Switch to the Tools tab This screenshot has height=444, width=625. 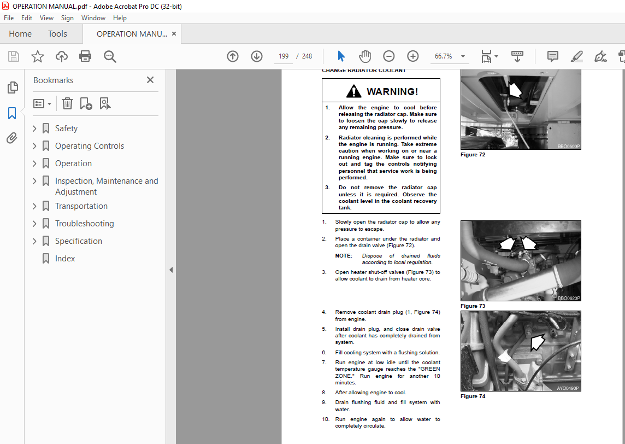[x=57, y=34]
